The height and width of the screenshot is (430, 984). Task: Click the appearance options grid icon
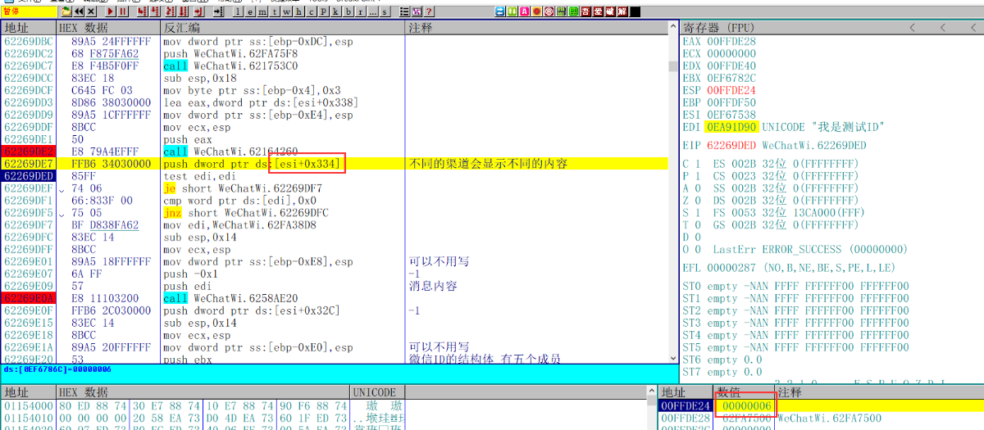coord(417,11)
